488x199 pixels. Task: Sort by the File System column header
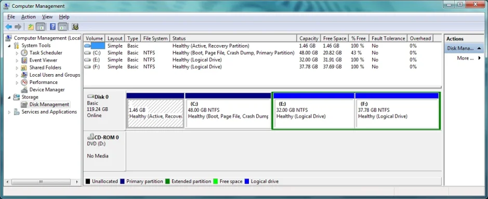(x=155, y=38)
